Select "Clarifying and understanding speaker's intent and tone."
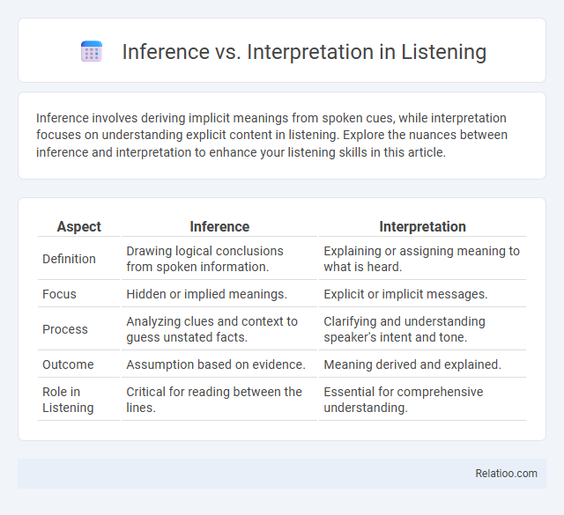The width and height of the screenshot is (564, 515). pyautogui.click(x=404, y=329)
